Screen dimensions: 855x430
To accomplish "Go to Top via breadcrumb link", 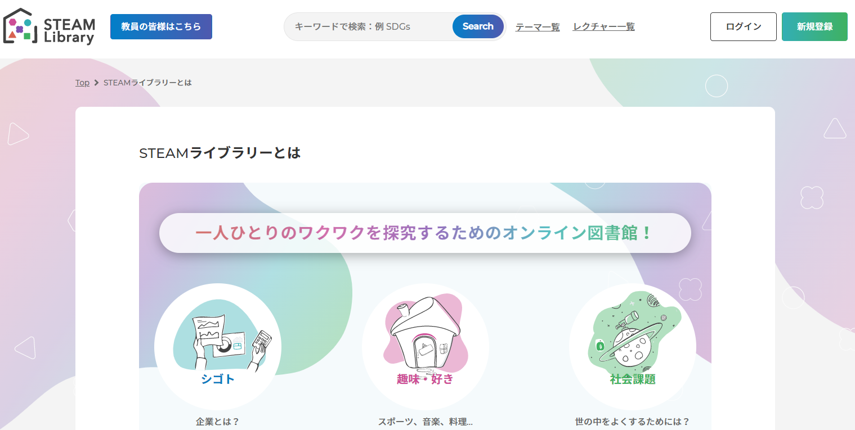I will pos(82,83).
